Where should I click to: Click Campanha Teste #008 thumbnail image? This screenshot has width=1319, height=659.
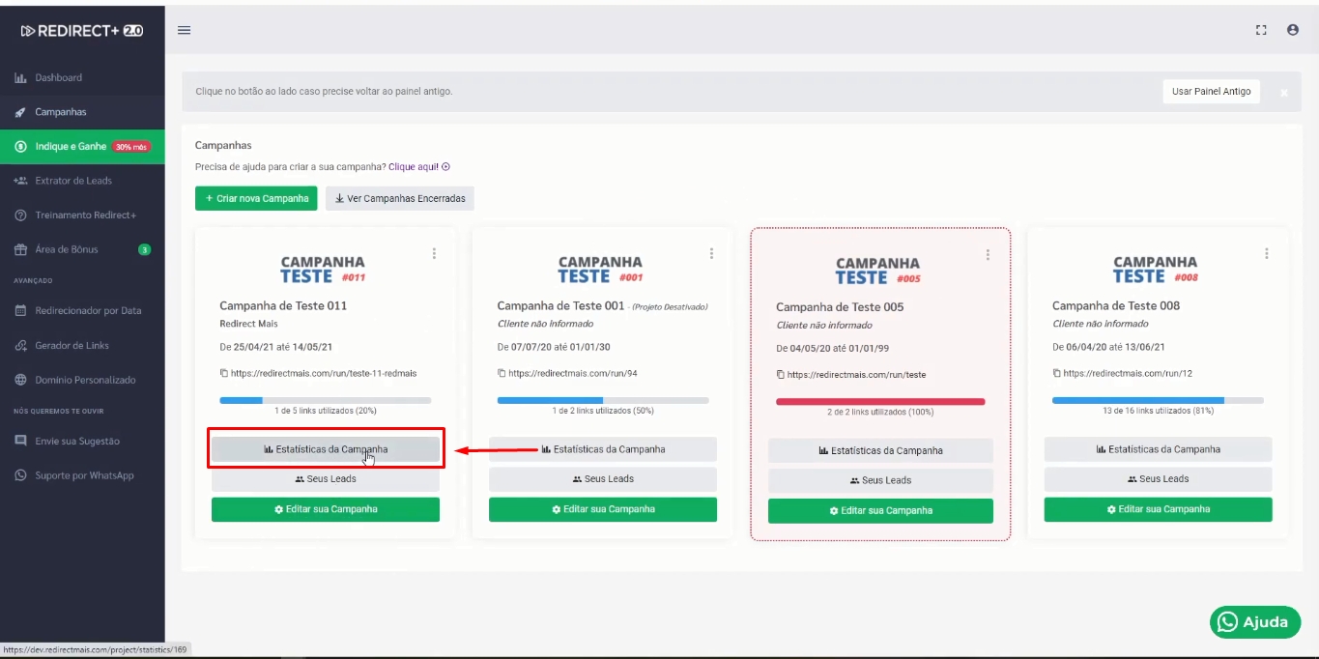pos(1155,269)
